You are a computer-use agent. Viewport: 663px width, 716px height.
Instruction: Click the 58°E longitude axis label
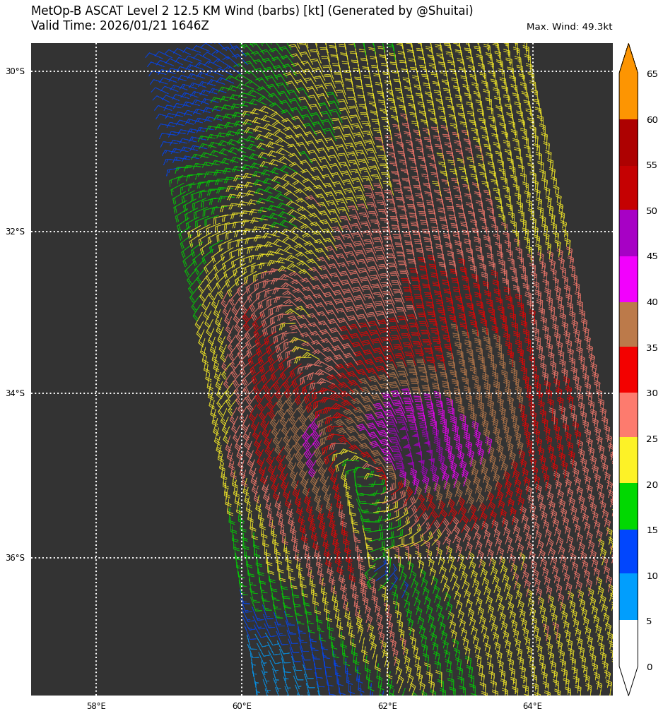[96, 706]
